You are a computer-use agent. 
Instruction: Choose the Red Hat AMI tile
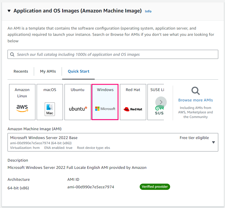pyautogui.click(x=133, y=102)
